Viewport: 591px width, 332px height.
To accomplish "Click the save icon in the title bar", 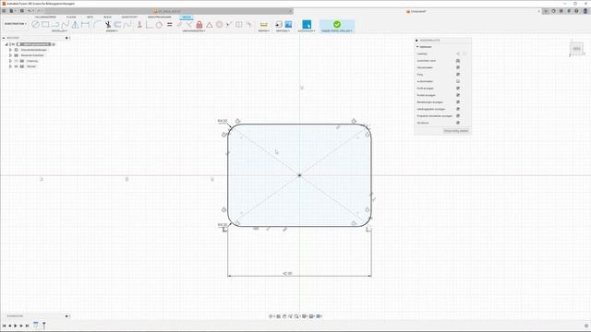I will (22, 11).
